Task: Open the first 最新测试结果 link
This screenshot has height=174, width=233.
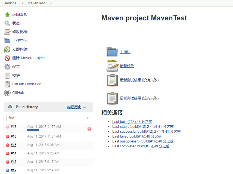Action: 131,80
